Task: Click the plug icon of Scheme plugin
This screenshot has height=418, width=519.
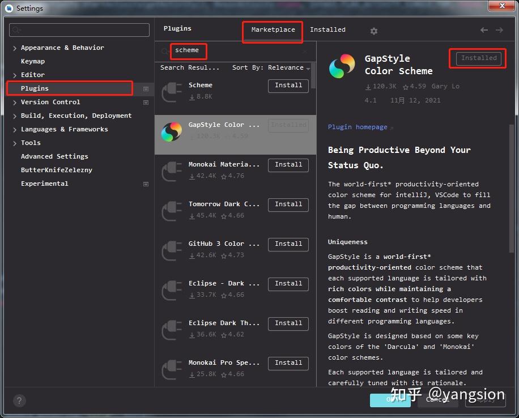Action: 172,92
